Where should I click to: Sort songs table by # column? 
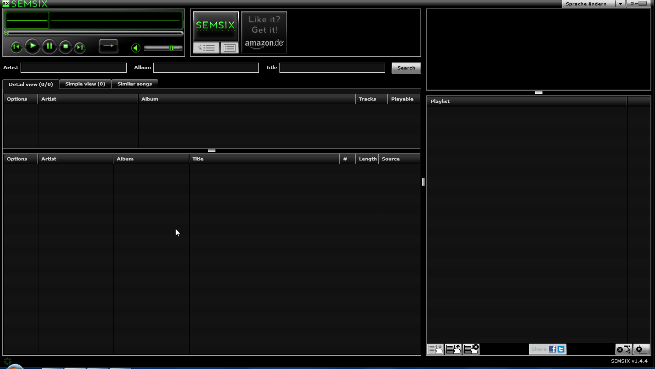348,159
